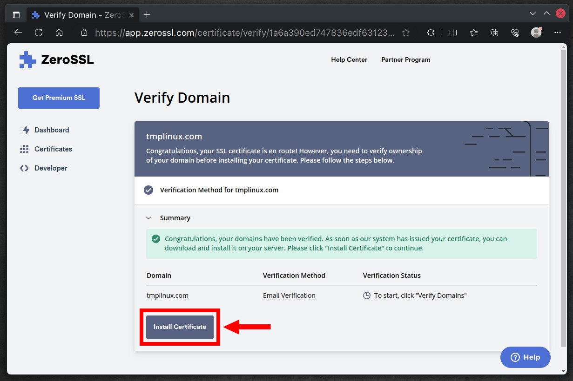573x381 pixels.
Task: Go back in the browser
Action: (x=18, y=33)
